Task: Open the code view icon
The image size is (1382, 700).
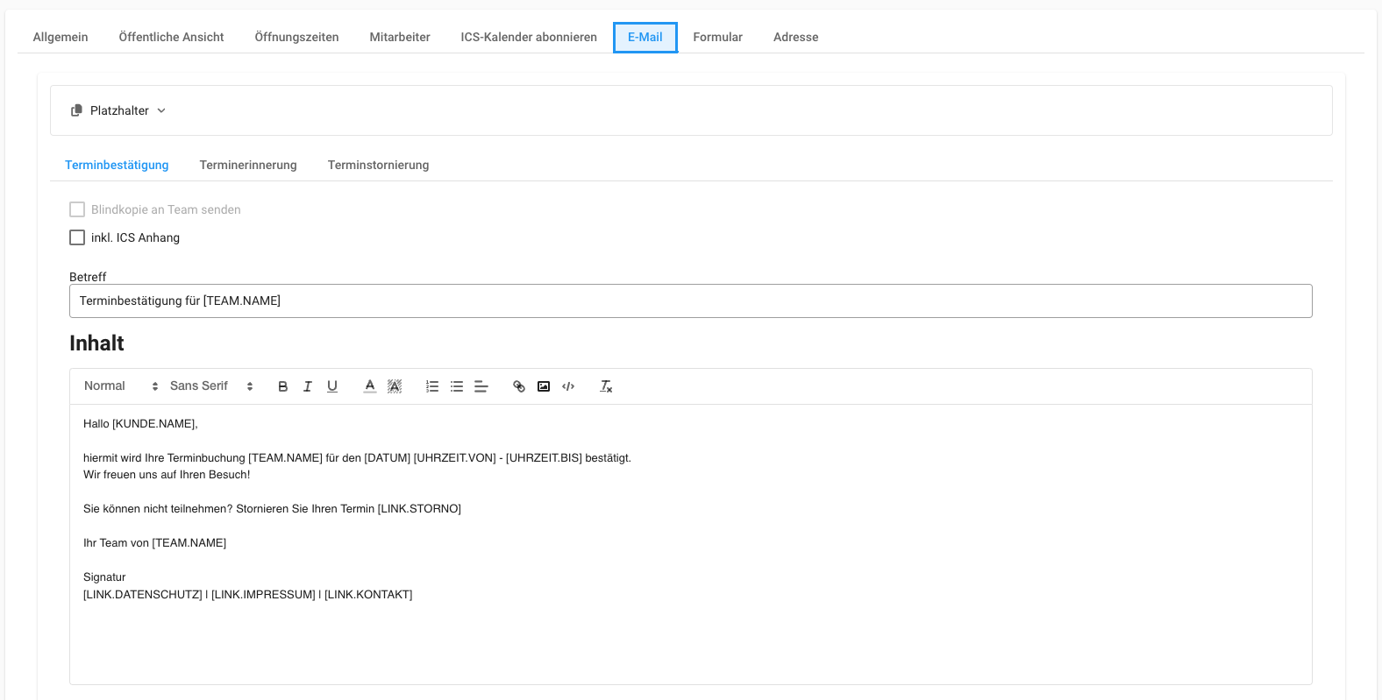Action: coord(568,386)
